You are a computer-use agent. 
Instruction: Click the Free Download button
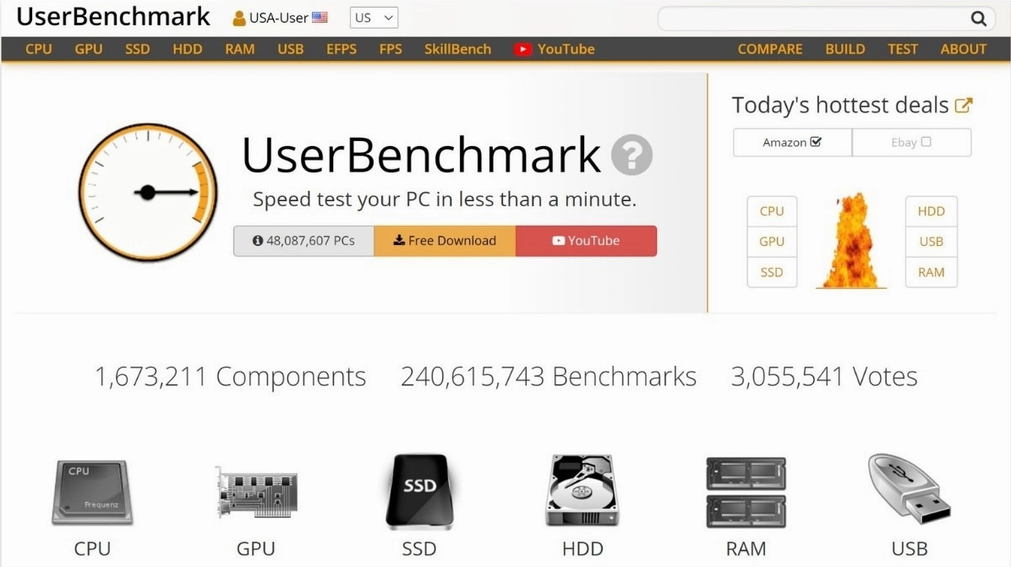coord(445,240)
